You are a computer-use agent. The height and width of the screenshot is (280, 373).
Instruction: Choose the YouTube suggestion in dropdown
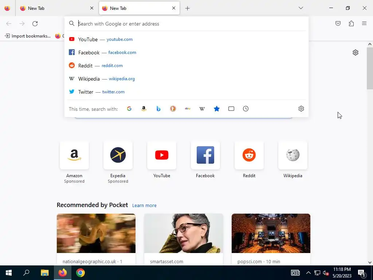186,39
